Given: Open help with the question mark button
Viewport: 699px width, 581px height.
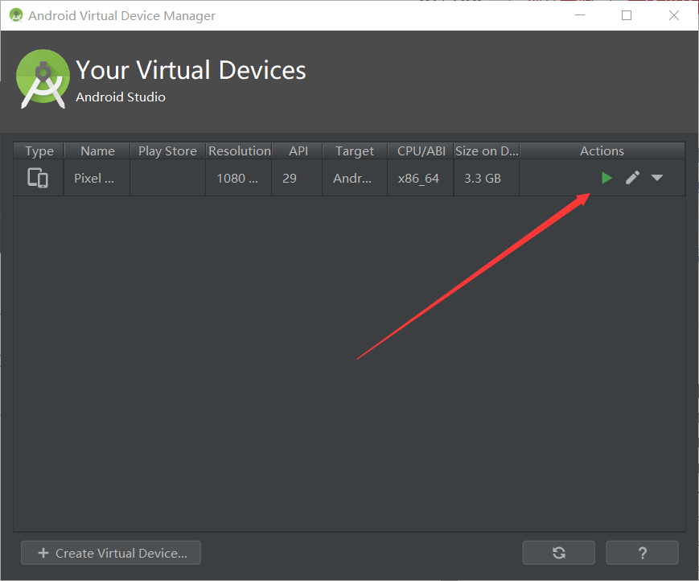Looking at the screenshot, I should (x=642, y=553).
